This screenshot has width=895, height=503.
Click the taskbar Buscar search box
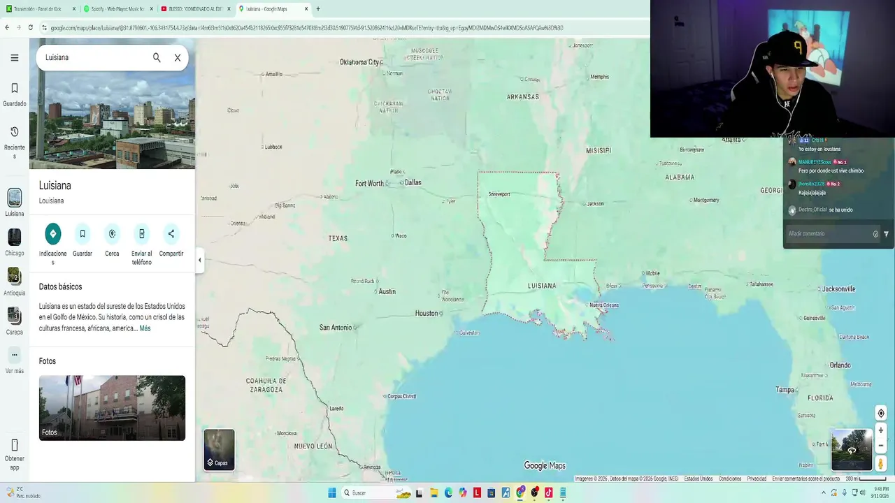click(376, 493)
